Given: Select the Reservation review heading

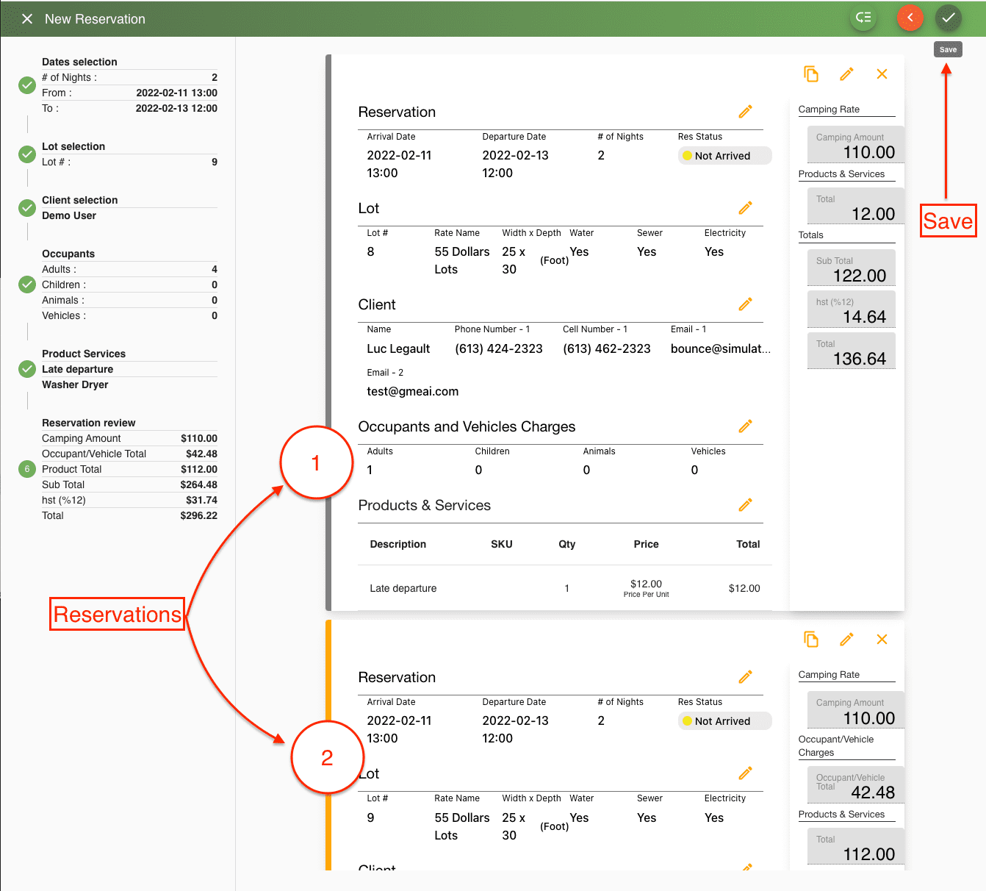Looking at the screenshot, I should (x=88, y=423).
